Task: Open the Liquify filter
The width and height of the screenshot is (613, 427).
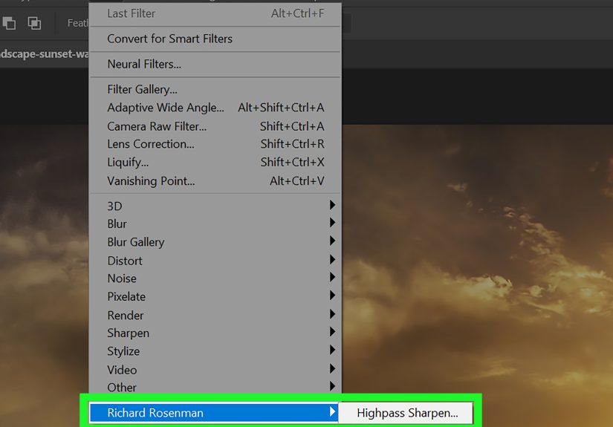Action: pyautogui.click(x=215, y=162)
